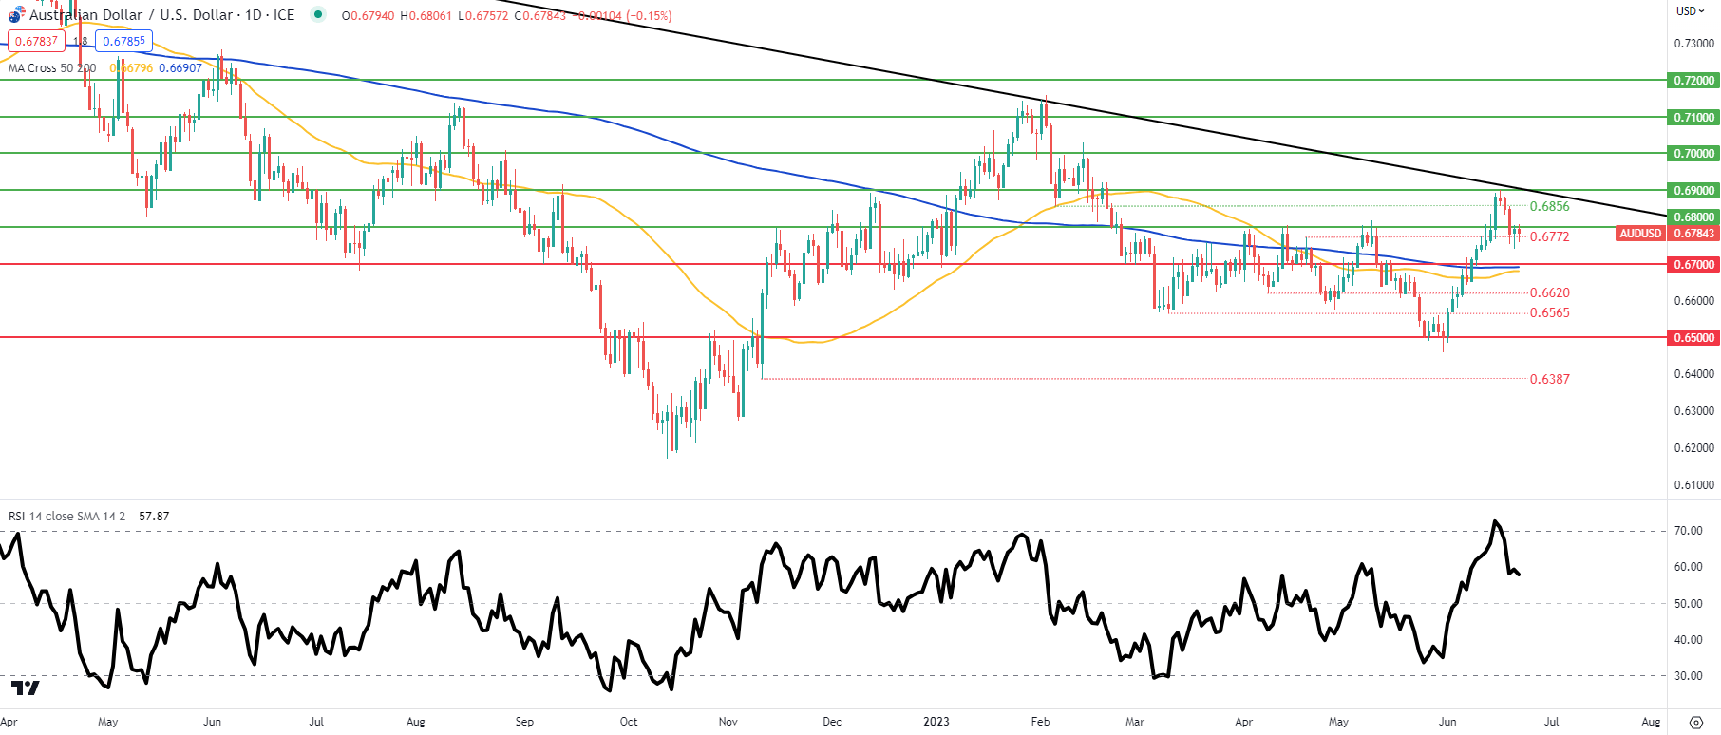Screen dimensions: 1721x735
Task: Click the AUD/USD flag symbol icon
Action: (15, 15)
